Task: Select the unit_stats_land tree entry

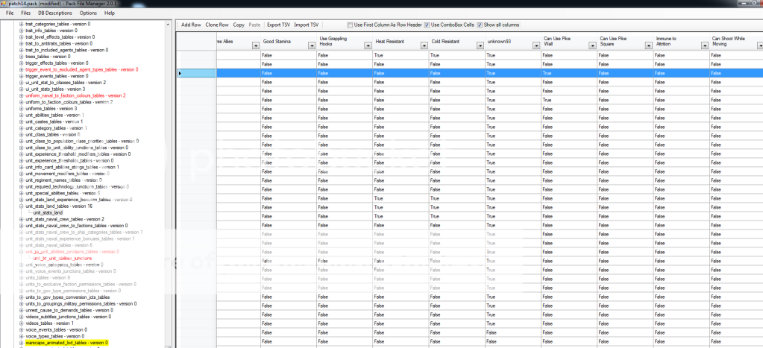Action: [x=48, y=212]
